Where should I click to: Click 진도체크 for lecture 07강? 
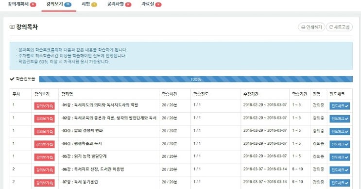click(x=340, y=183)
